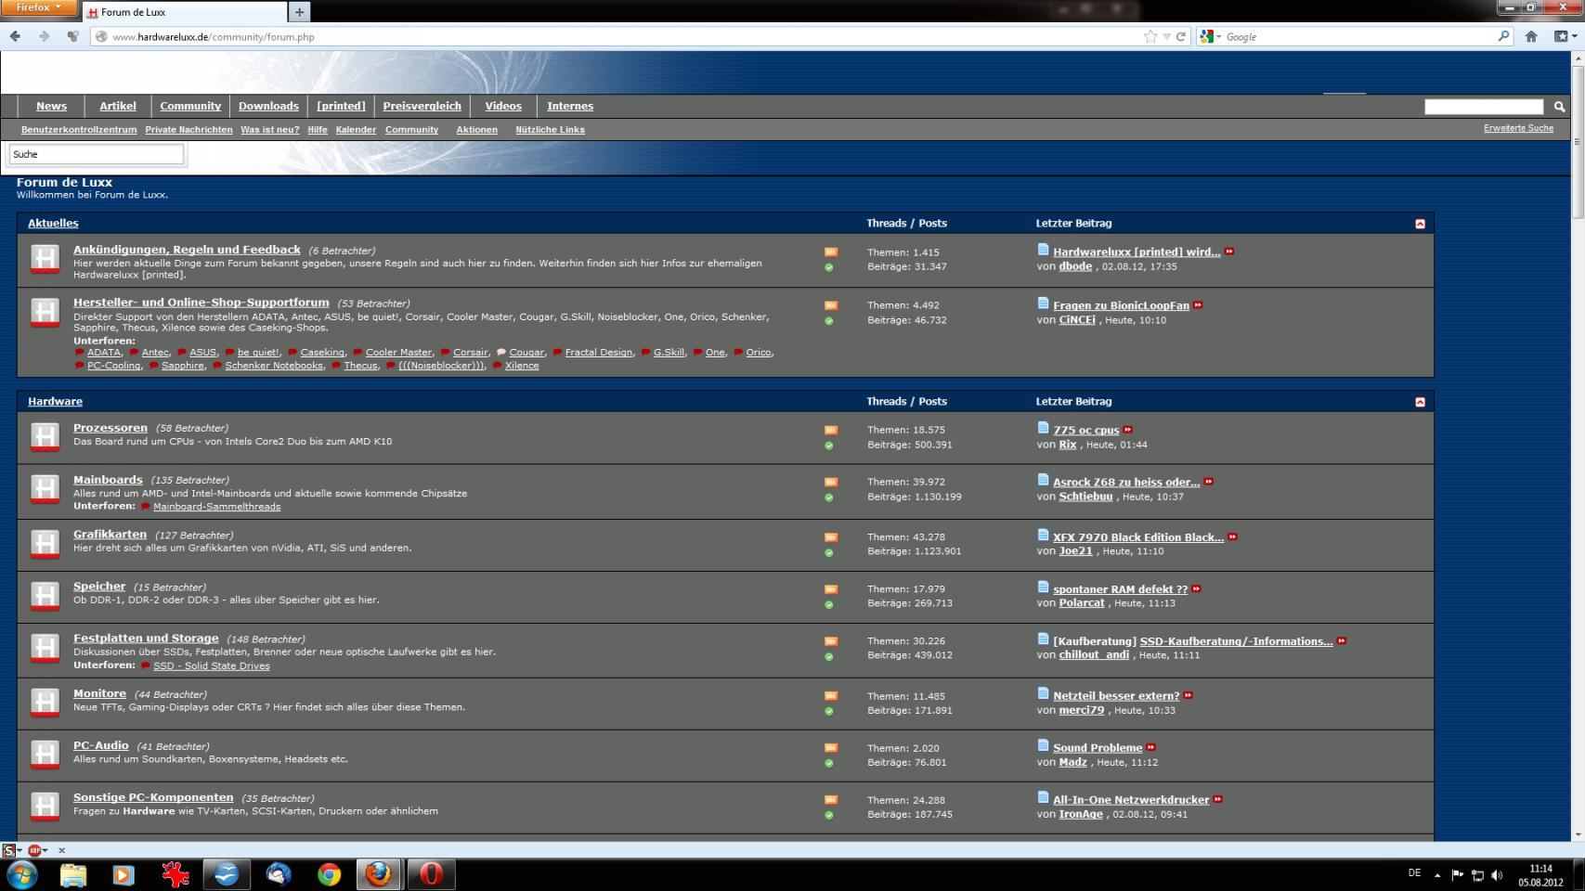Screen dimensions: 1585x891
Task: Click the S add-on icon in the add-on bar
Action: click(8, 850)
